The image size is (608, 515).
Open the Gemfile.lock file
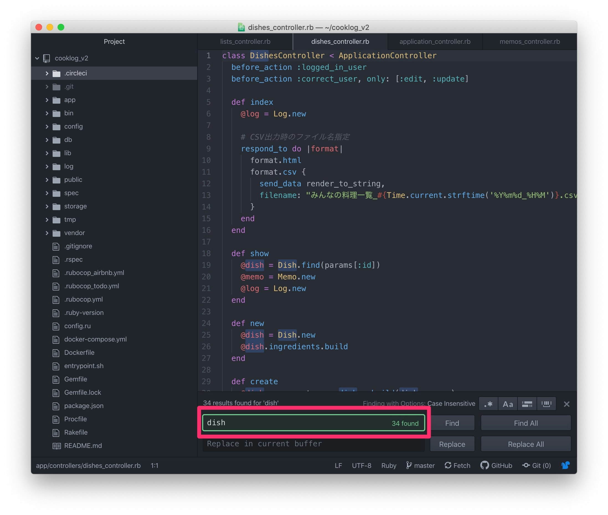(83, 392)
